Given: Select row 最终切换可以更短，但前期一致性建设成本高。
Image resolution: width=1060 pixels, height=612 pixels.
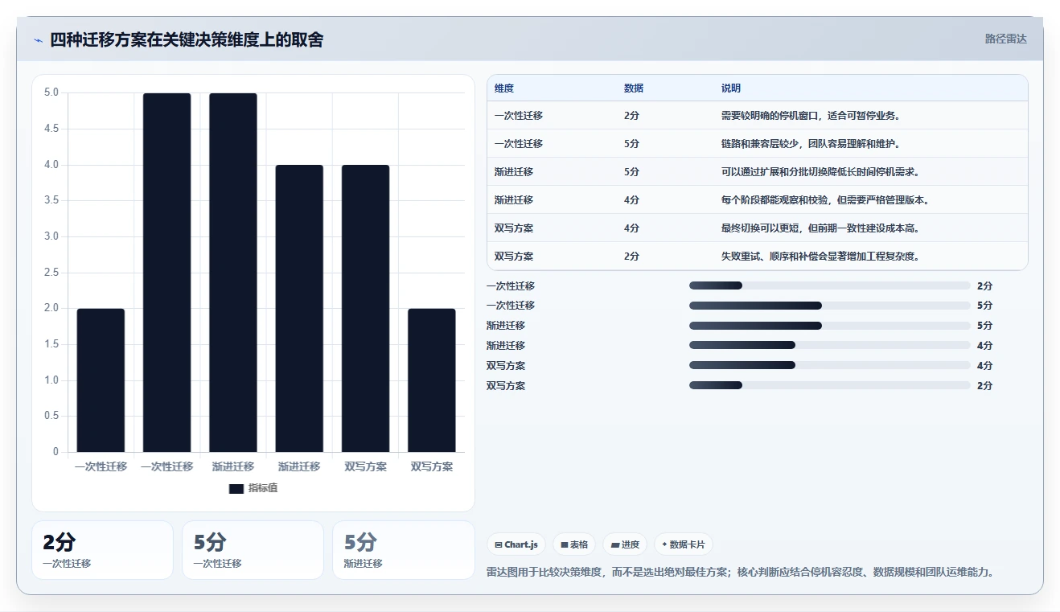Looking at the screenshot, I should click(x=758, y=228).
